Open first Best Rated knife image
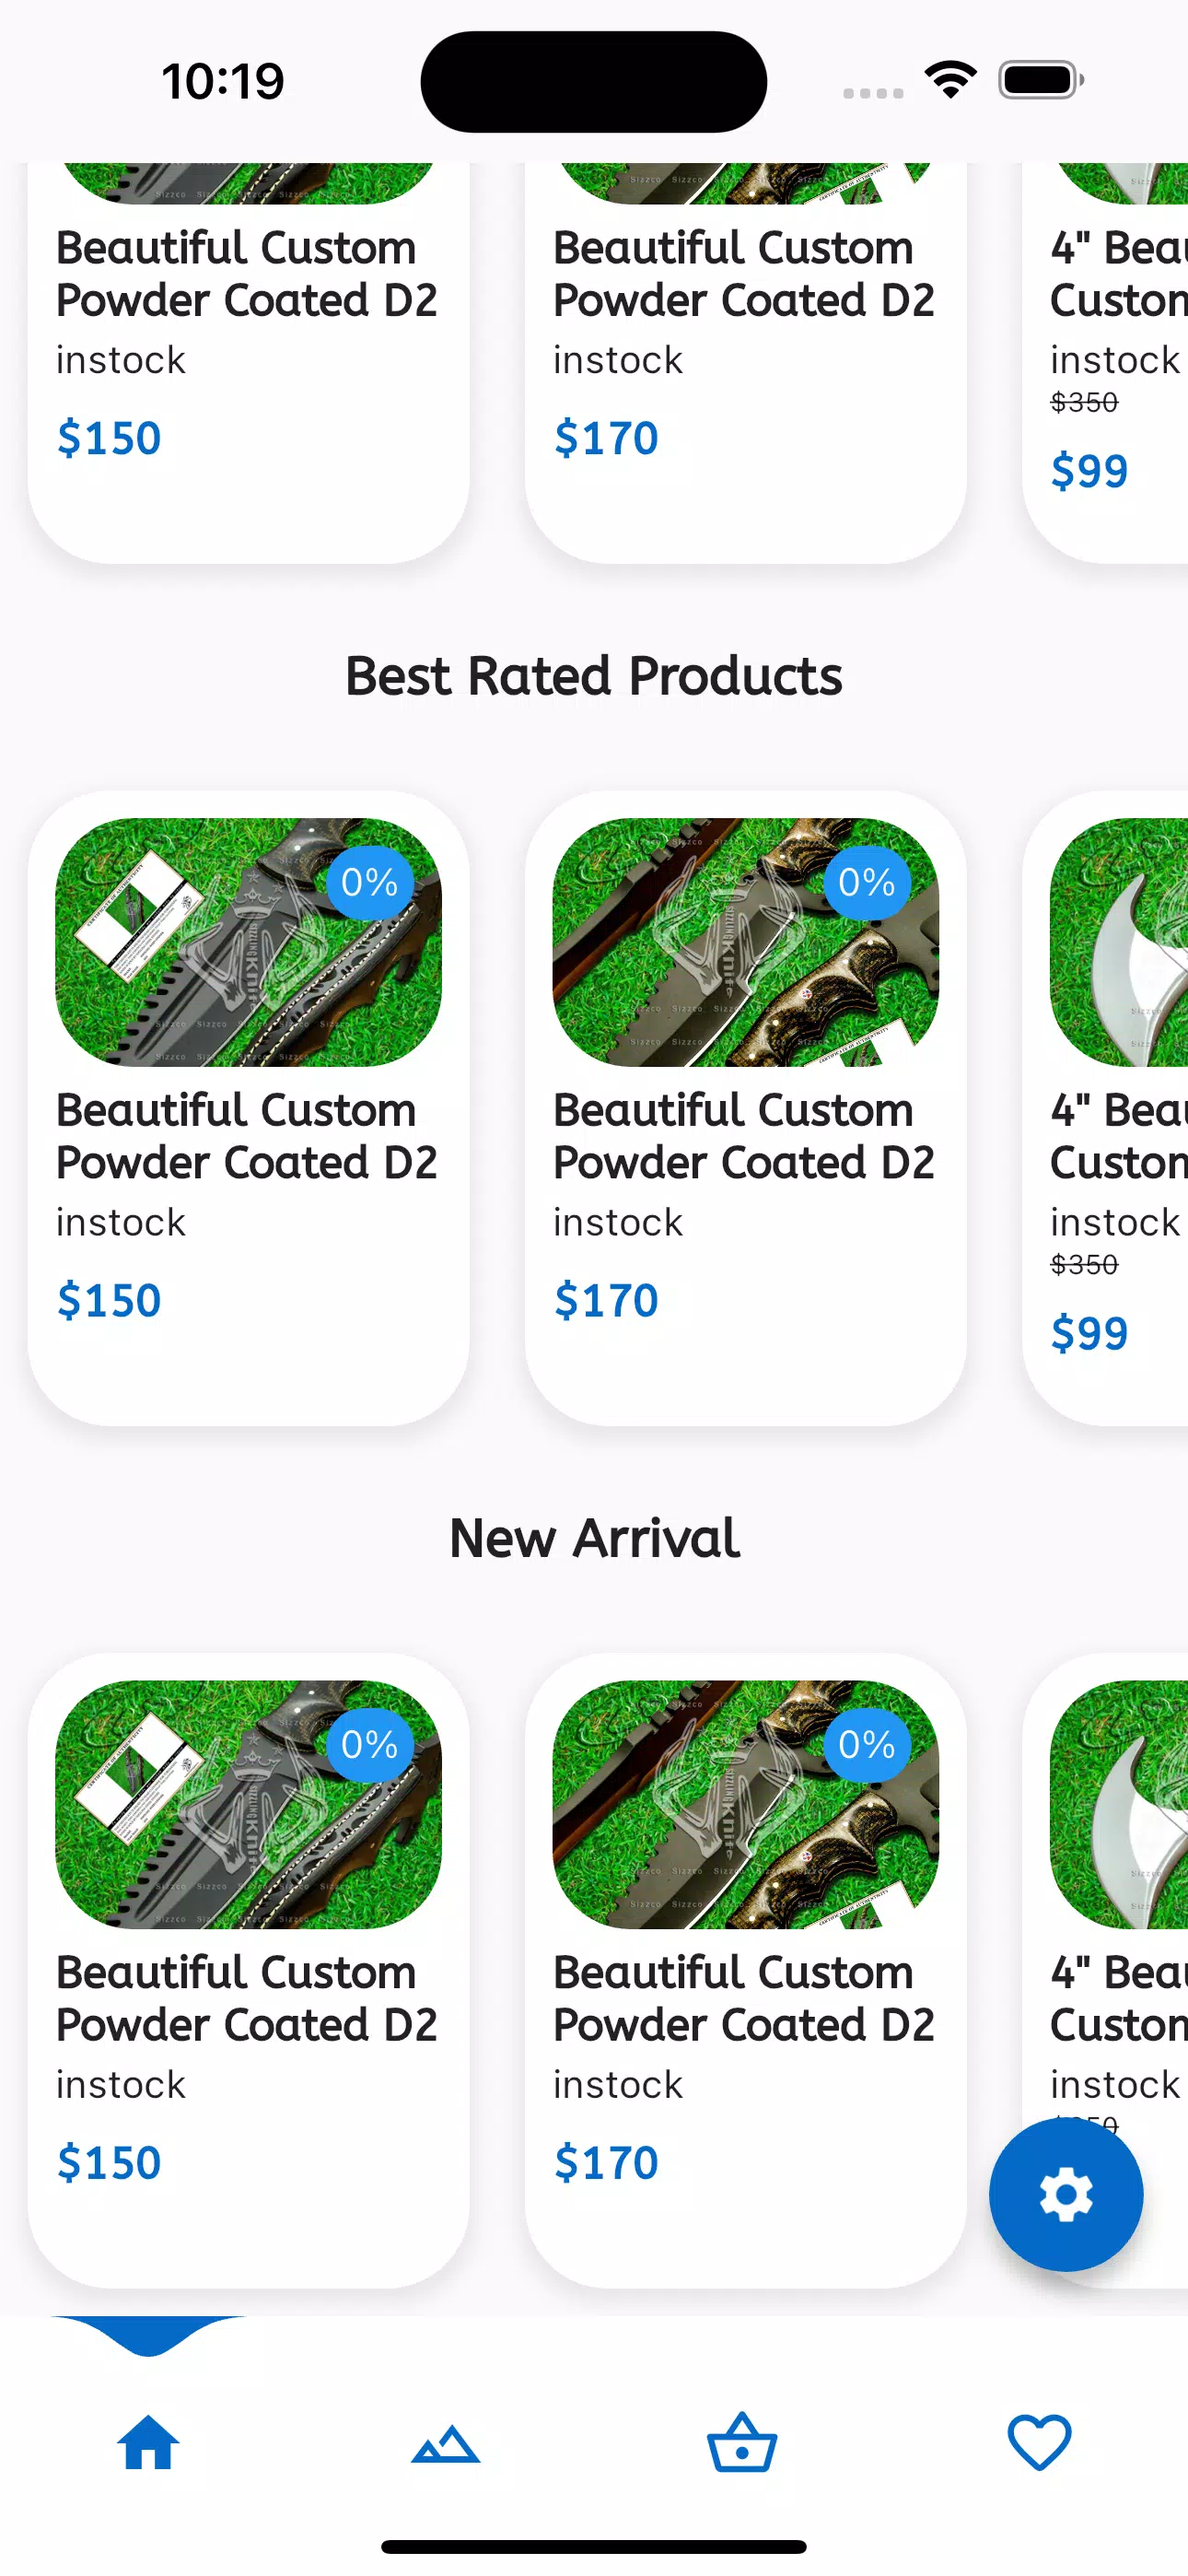The image size is (1188, 2576). point(248,942)
